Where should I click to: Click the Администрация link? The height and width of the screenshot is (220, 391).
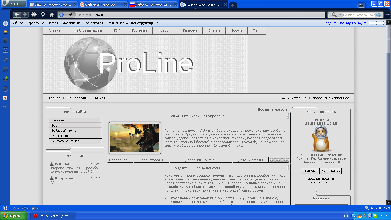pos(294,98)
